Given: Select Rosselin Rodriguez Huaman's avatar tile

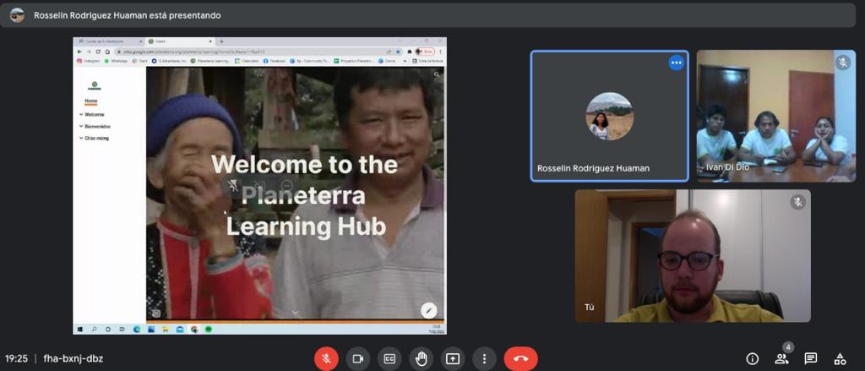Looking at the screenshot, I should point(610,116).
